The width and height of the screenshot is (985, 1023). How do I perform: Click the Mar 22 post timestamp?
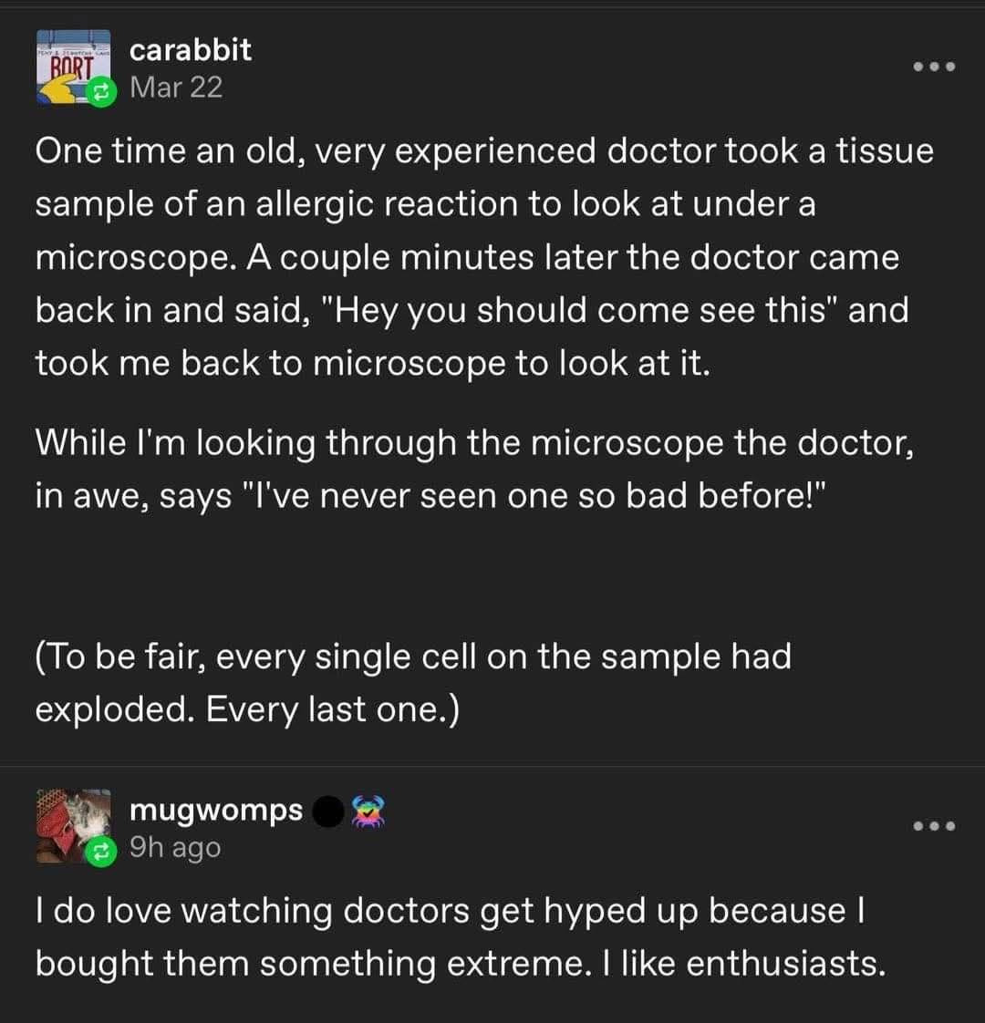tap(176, 88)
